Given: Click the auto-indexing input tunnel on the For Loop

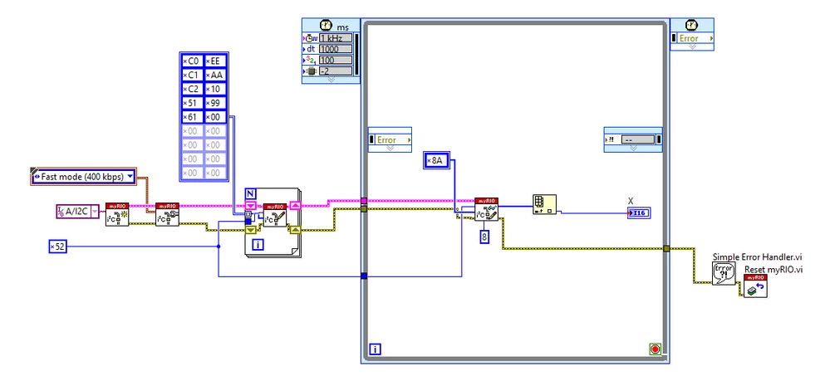Looking at the screenshot, I should pos(248,214).
